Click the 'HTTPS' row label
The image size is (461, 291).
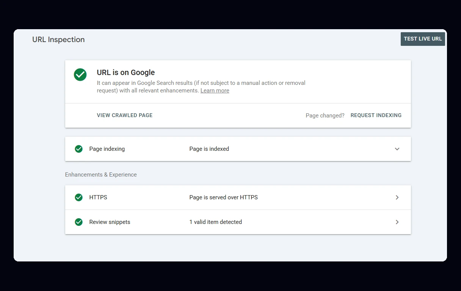tap(98, 197)
